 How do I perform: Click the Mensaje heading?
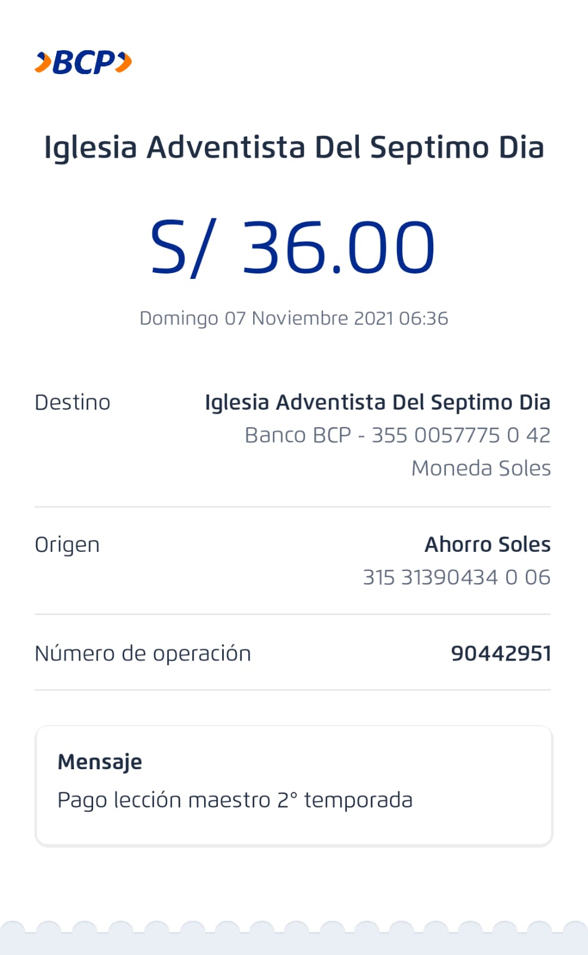[100, 762]
